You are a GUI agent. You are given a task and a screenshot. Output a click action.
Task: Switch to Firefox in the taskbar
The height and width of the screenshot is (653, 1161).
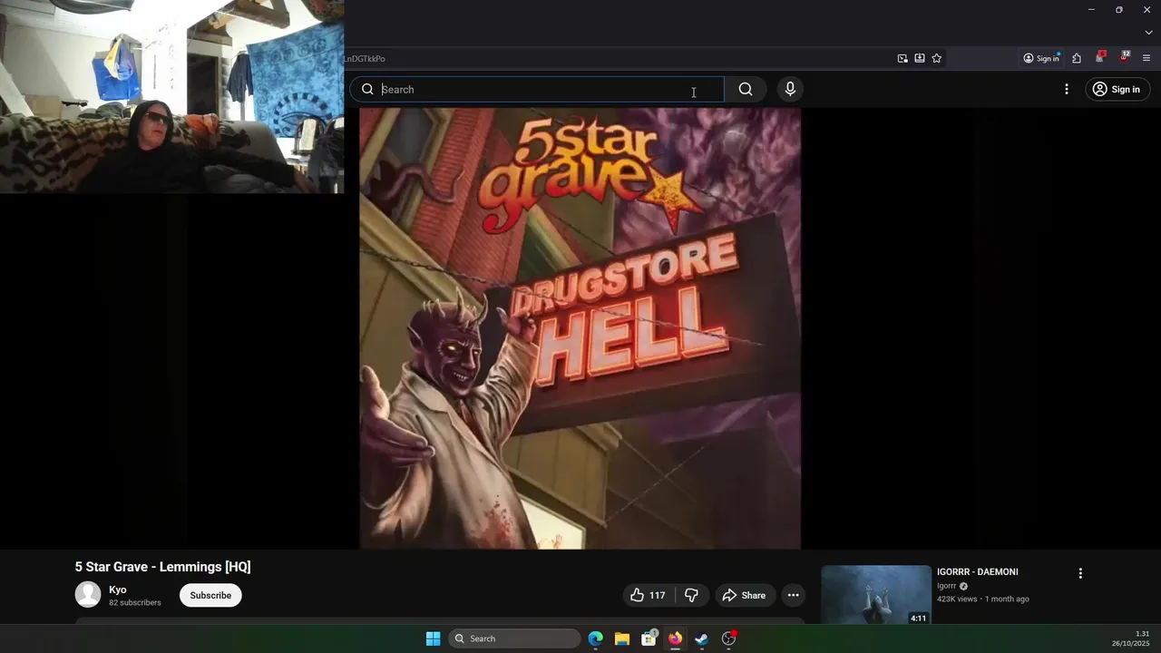coord(675,638)
